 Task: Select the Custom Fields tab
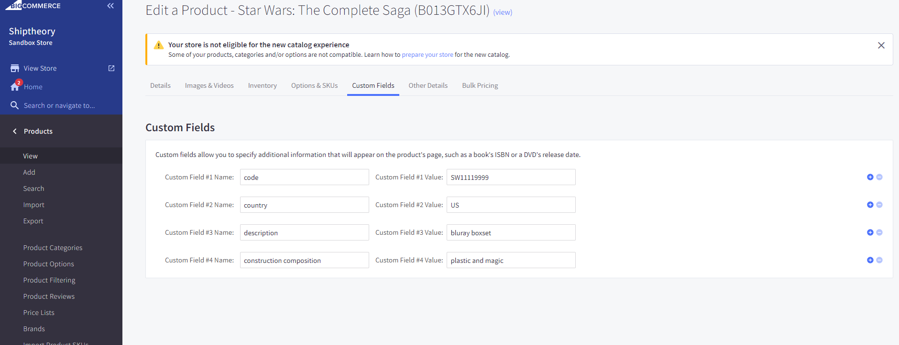(373, 85)
